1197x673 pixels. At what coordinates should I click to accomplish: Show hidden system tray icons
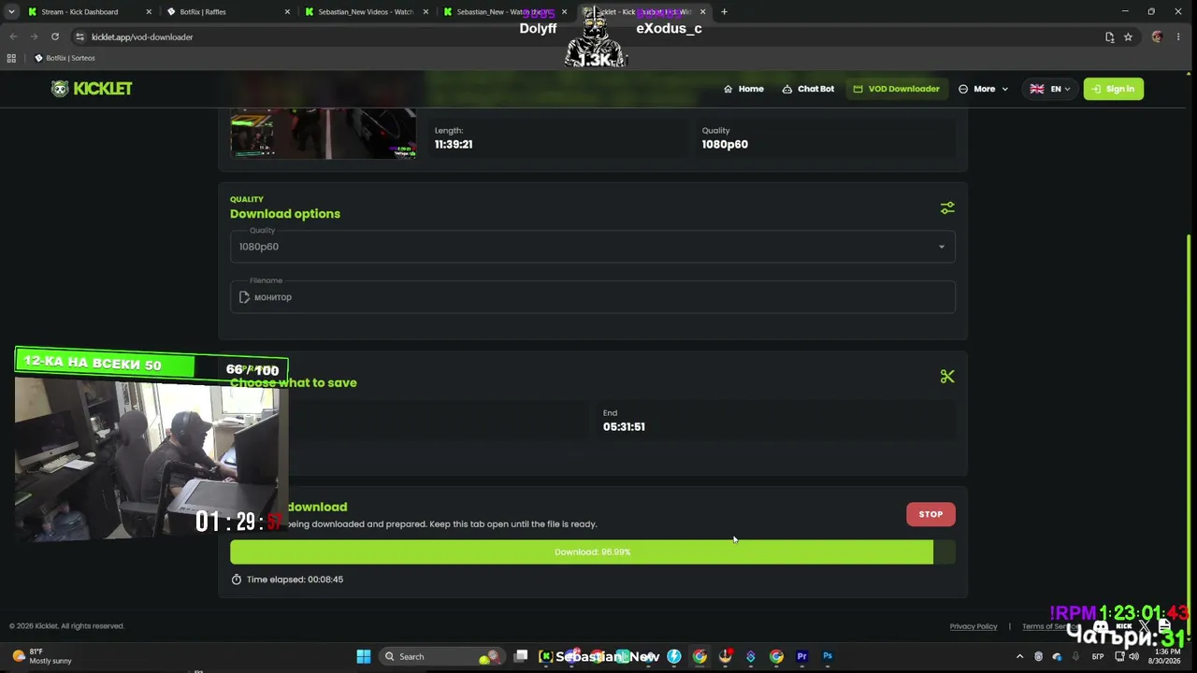coord(1019,656)
